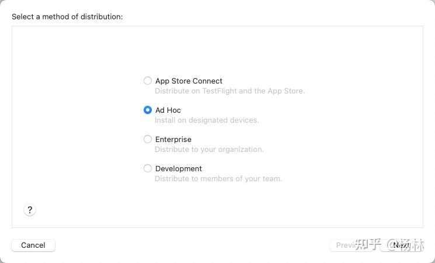Viewport: 435px width, 263px height.
Task: Click the "Select a method of distribution" heading
Action: (67, 16)
